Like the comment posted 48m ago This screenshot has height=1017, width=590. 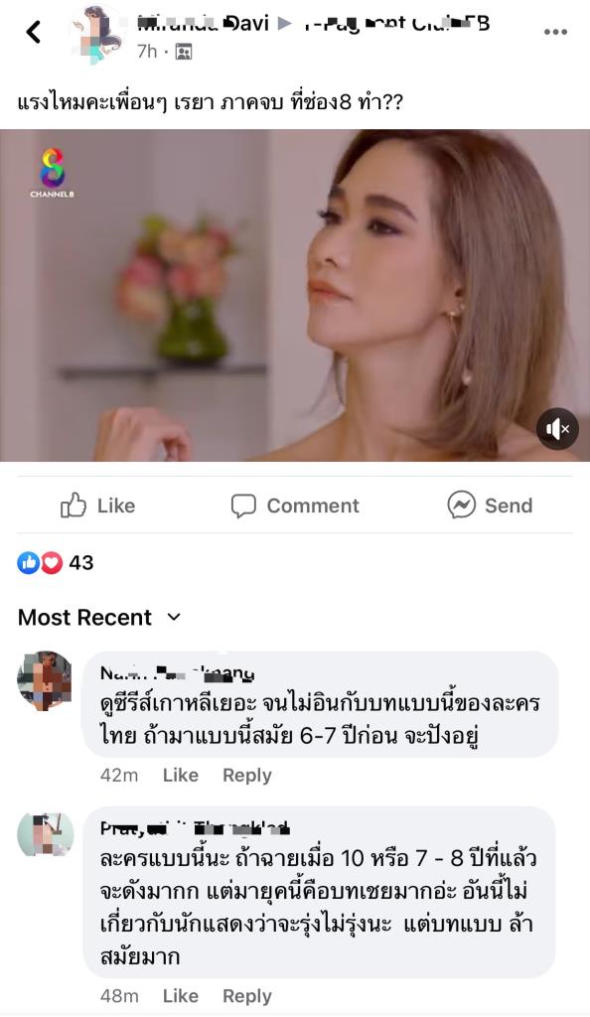pos(180,996)
